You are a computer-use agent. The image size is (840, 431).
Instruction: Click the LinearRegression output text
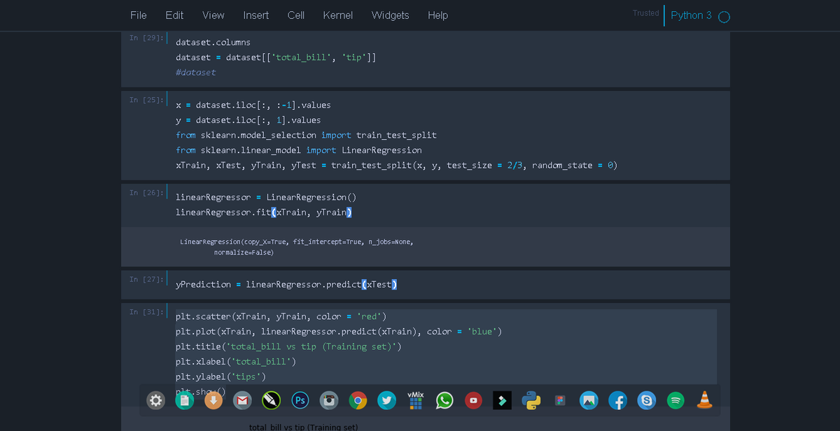297,246
